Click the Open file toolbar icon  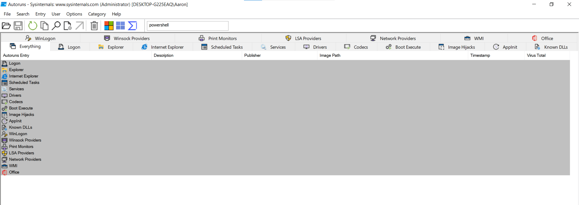[6, 26]
